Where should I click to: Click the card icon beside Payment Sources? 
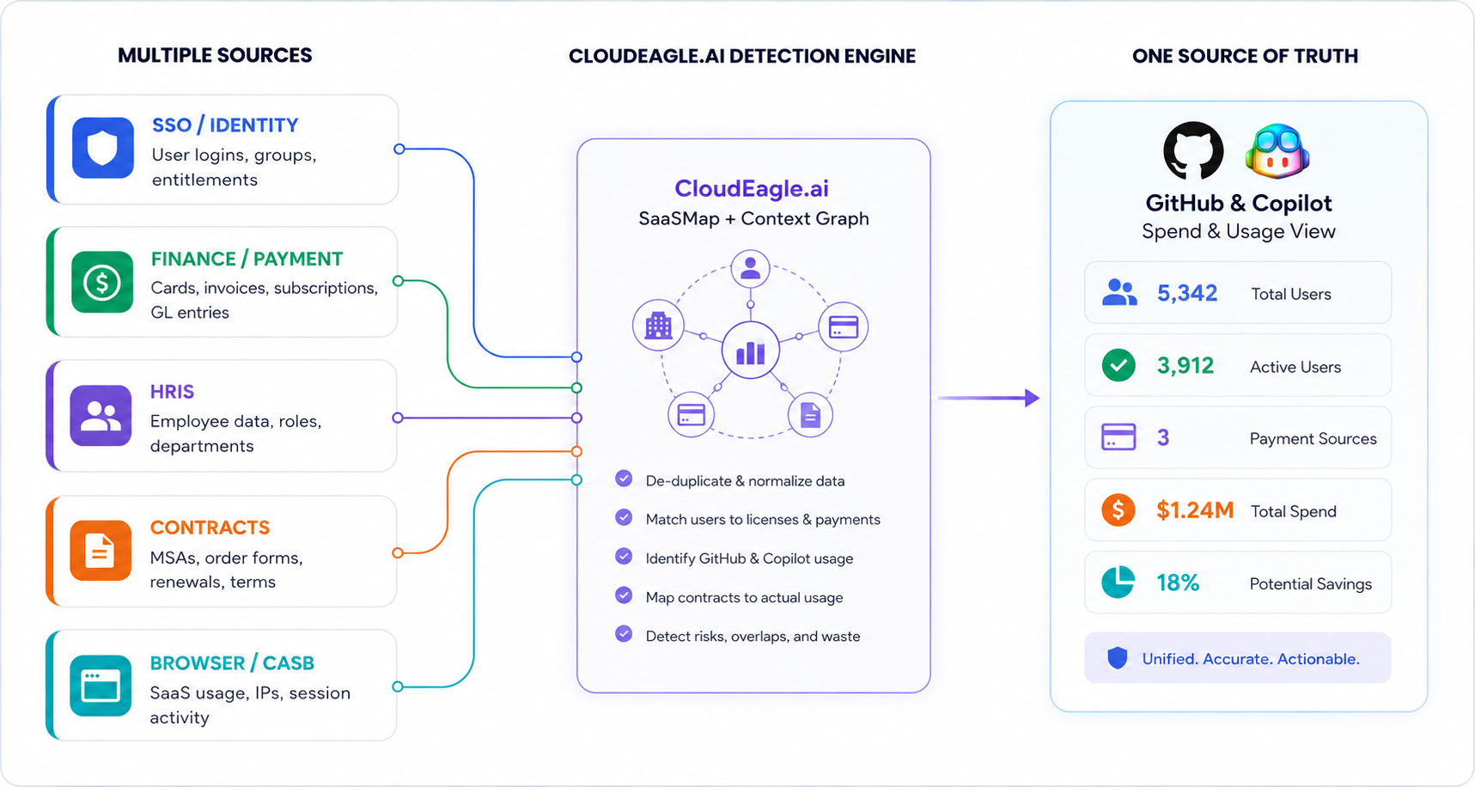point(1118,437)
